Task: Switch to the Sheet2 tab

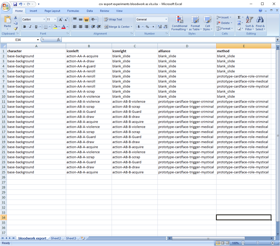Action: pyautogui.click(x=56, y=238)
